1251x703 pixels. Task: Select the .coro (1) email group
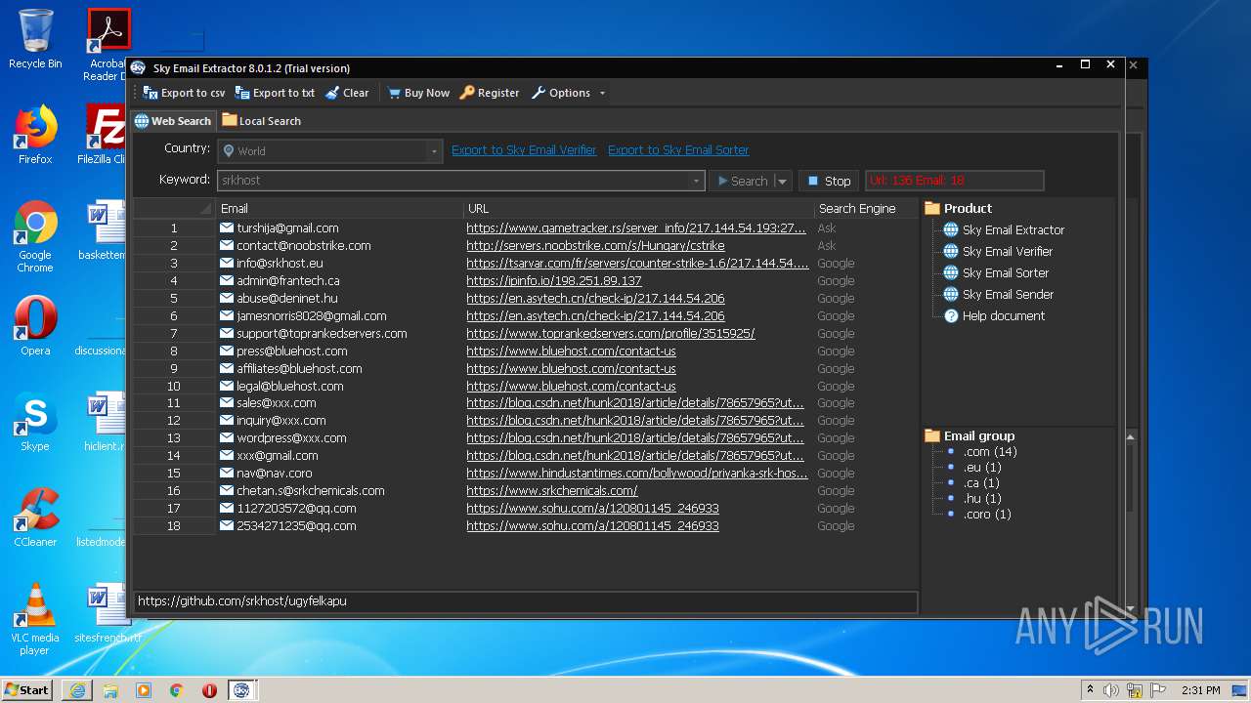pos(987,515)
